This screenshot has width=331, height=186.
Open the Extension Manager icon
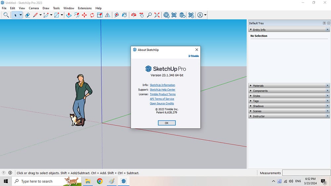(x=191, y=15)
